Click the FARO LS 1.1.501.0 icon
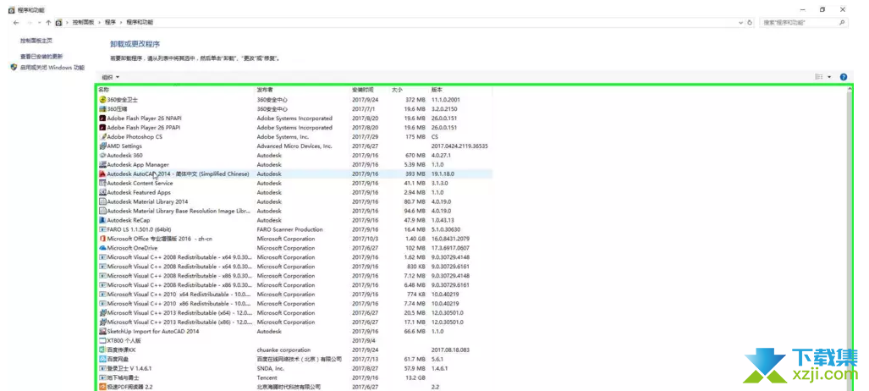The height and width of the screenshot is (391, 869). [102, 229]
